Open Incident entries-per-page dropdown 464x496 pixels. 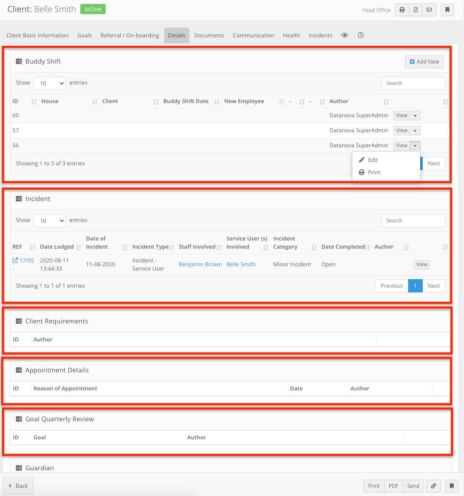click(50, 220)
